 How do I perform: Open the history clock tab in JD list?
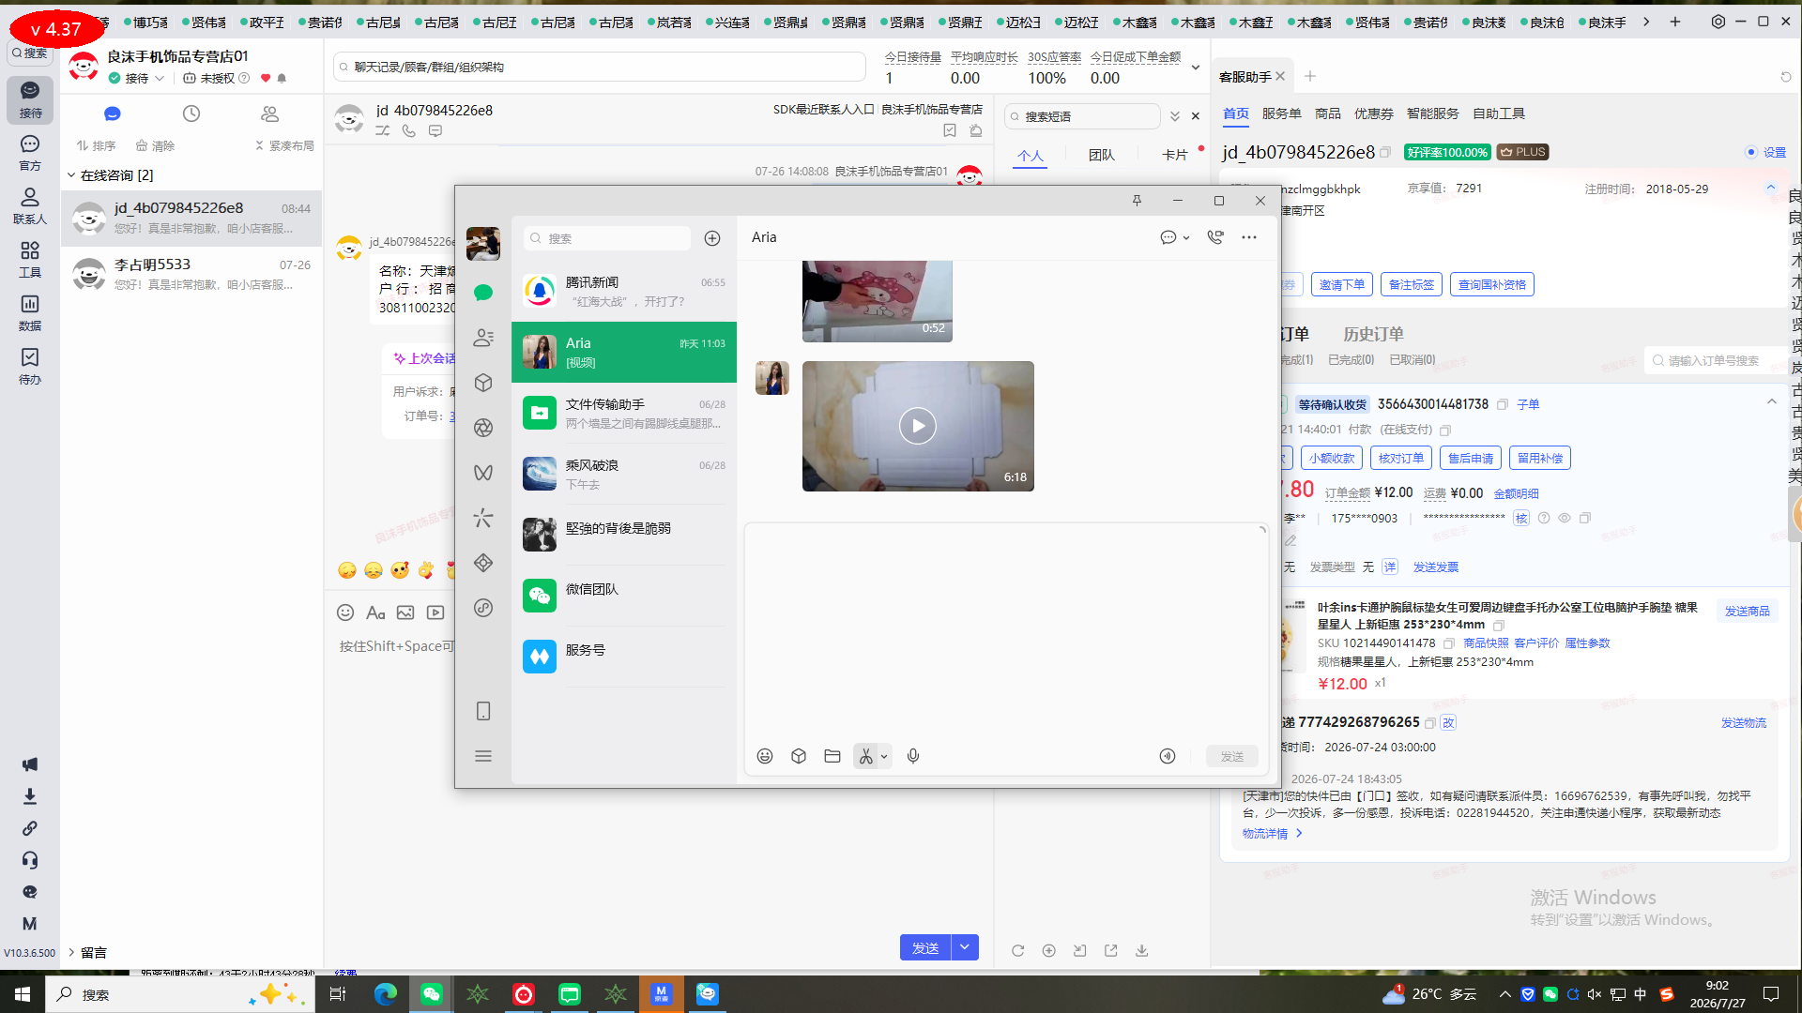pyautogui.click(x=191, y=113)
